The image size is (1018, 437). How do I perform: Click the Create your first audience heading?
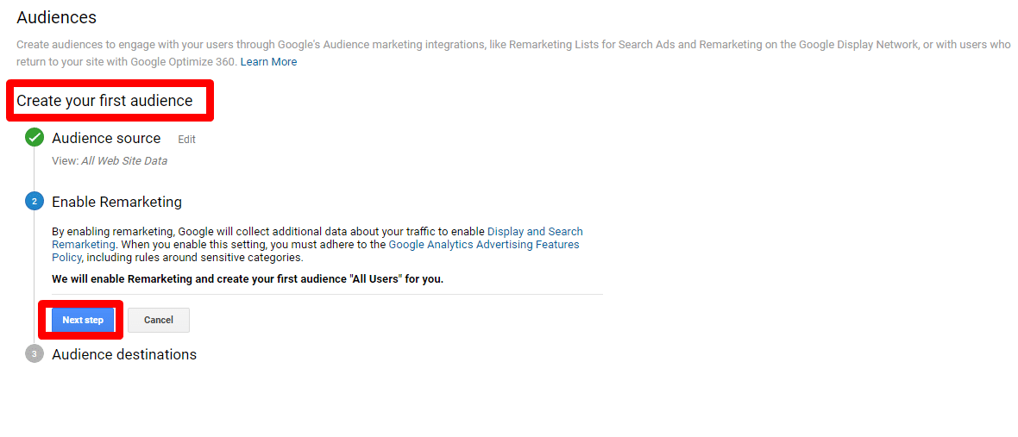(104, 101)
